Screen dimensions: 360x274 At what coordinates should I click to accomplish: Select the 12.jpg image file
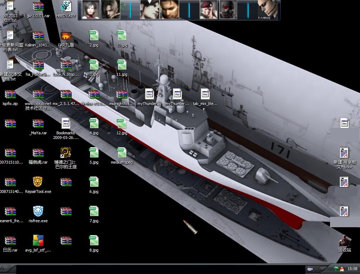tap(122, 127)
